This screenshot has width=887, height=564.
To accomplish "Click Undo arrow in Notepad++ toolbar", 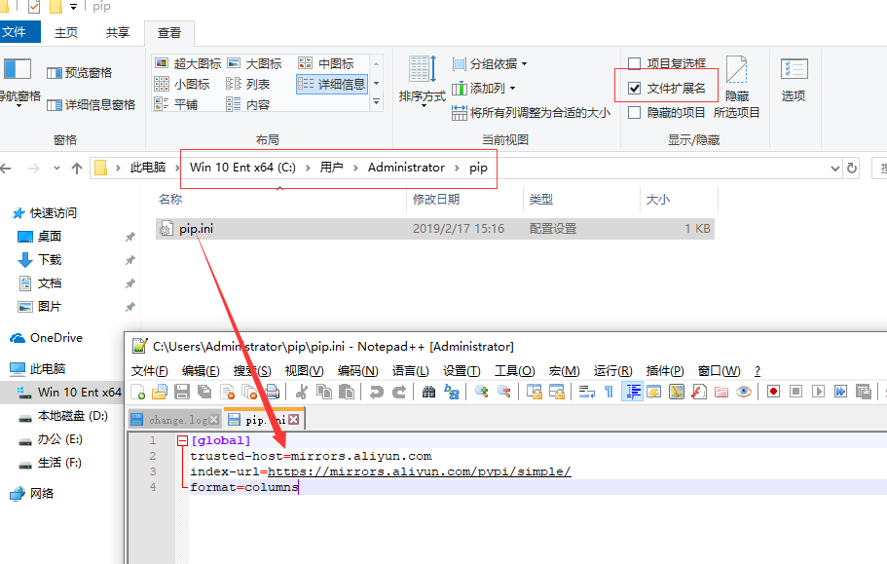I will click(376, 392).
